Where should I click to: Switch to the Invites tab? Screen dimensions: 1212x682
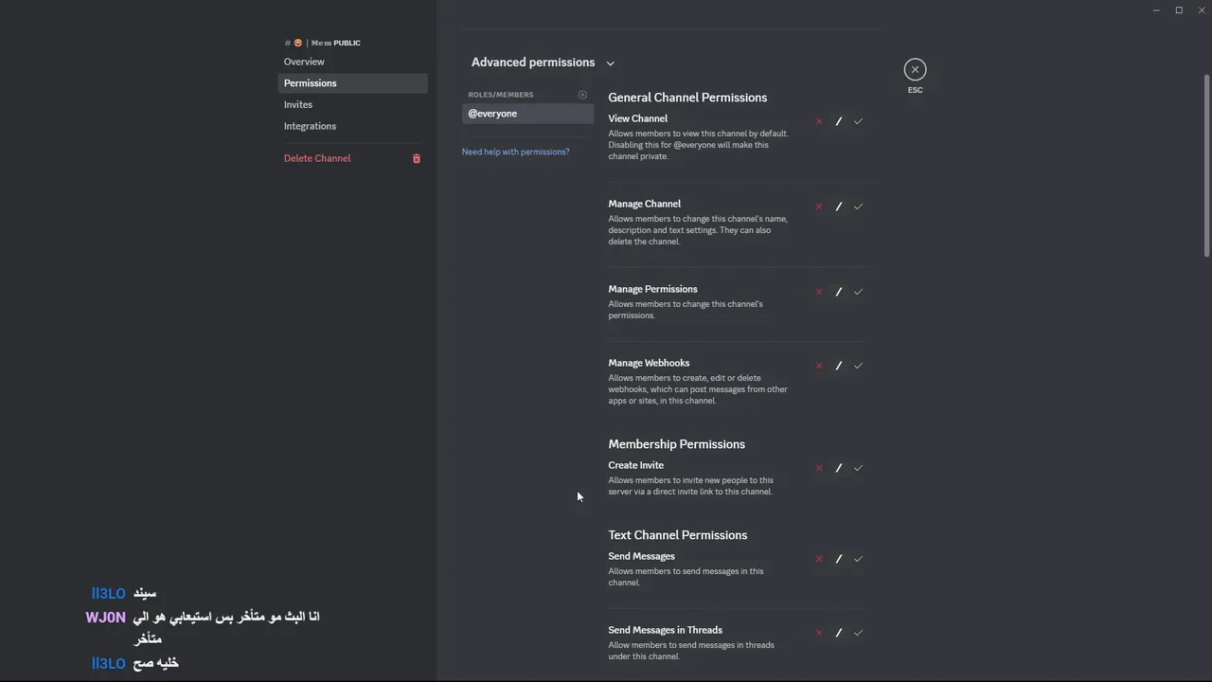pyautogui.click(x=298, y=104)
